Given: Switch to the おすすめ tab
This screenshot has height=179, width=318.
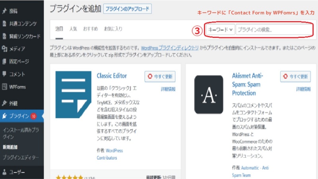Looking at the screenshot, I should pyautogui.click(x=91, y=29).
